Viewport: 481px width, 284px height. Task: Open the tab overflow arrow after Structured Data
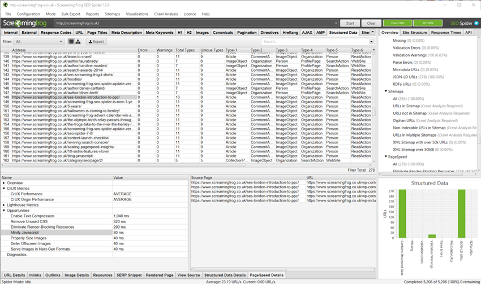[371, 33]
